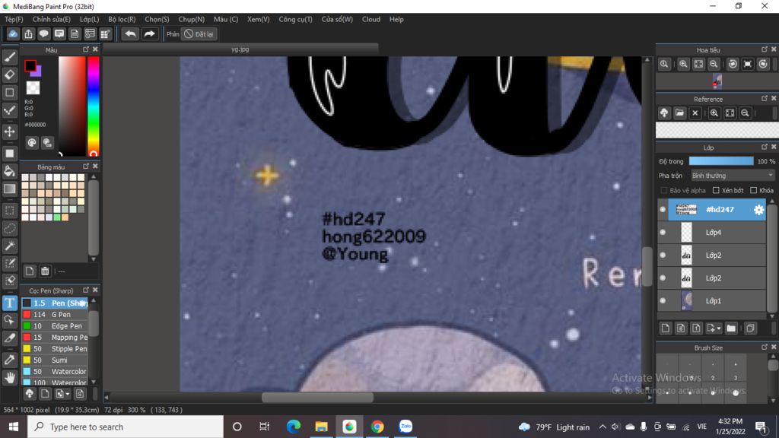Hide the Lớp4 layer
Screen dimensions: 779x438
(x=663, y=233)
